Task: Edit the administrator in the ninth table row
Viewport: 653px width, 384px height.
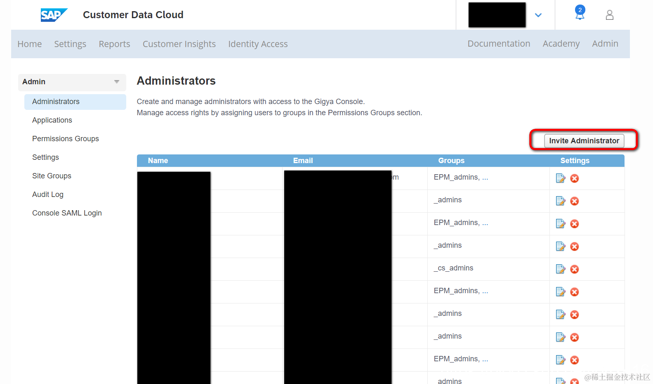Action: point(561,360)
